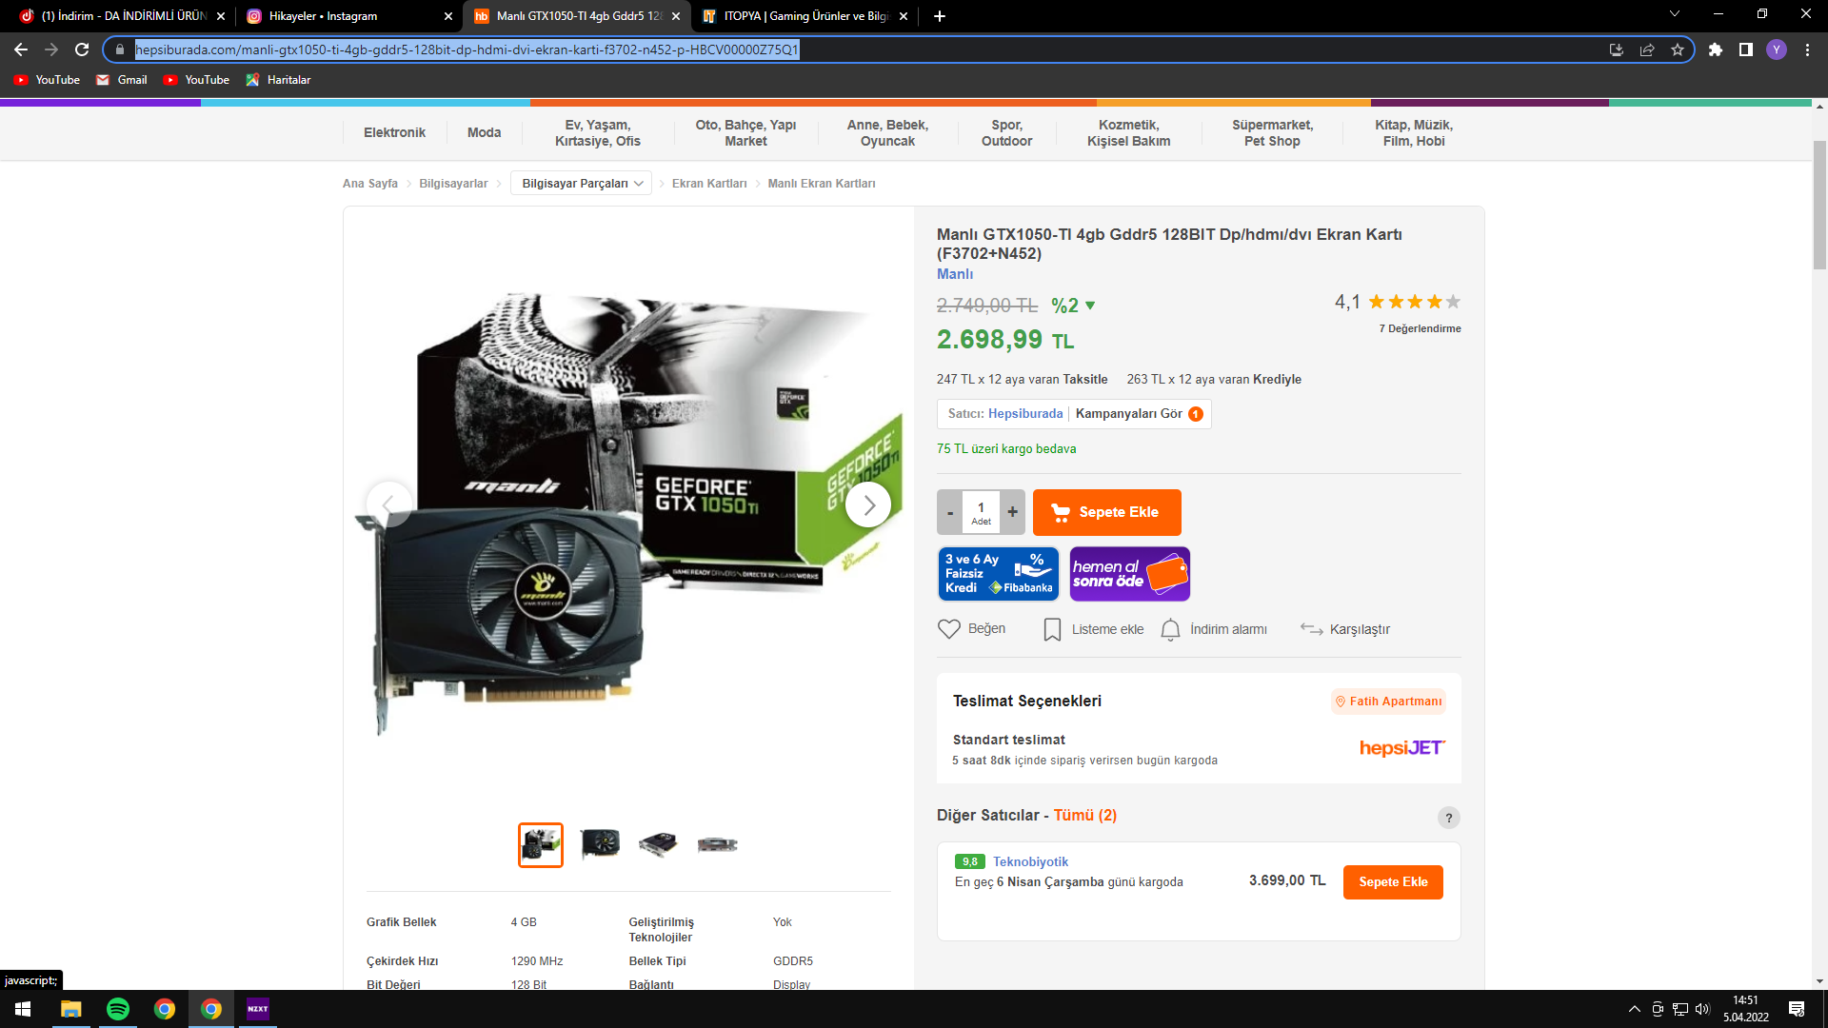The image size is (1828, 1028).
Task: Open Kitap, Müzik, Film, Hobi menu
Action: tap(1414, 132)
